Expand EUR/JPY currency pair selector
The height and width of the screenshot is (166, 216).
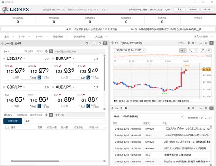[x=74, y=58]
